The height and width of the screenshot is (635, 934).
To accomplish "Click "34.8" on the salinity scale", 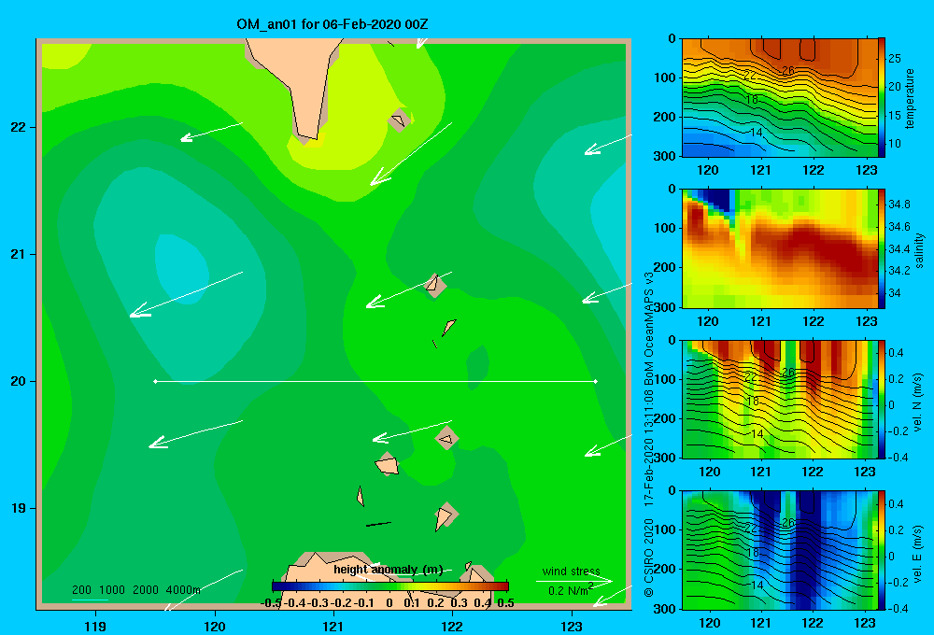I will (x=899, y=205).
